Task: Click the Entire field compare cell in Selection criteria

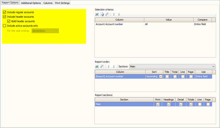Action: click(202, 24)
